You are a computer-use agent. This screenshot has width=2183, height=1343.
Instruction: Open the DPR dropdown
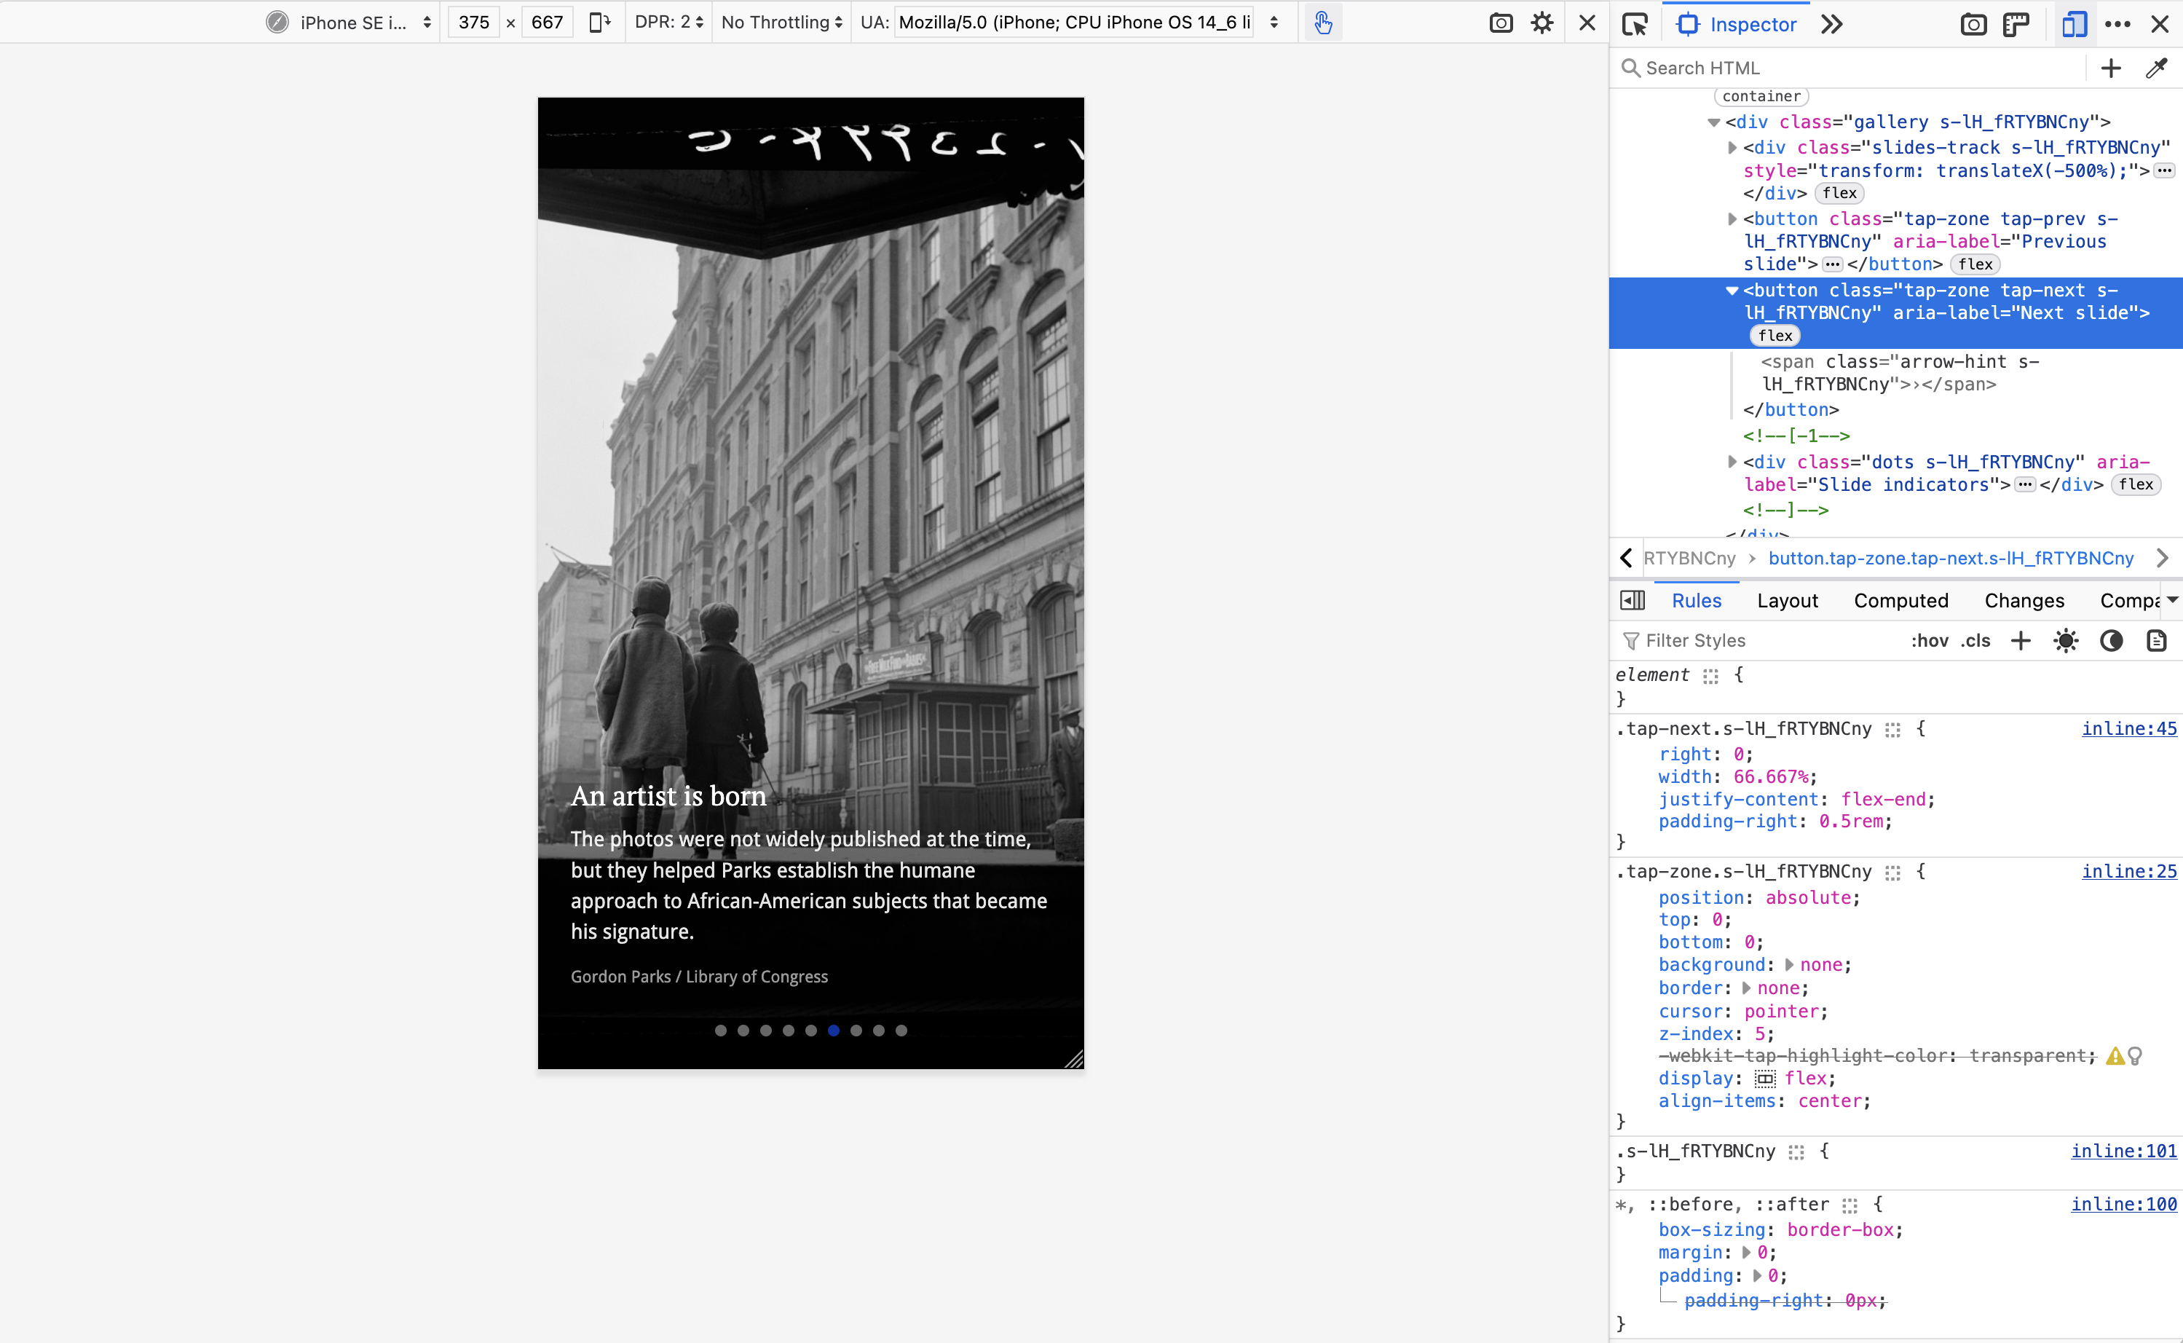(668, 22)
